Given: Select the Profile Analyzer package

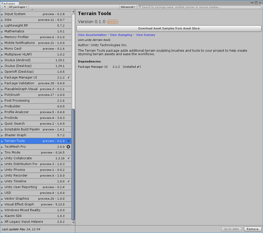Looking at the screenshot, I should tap(36, 112).
